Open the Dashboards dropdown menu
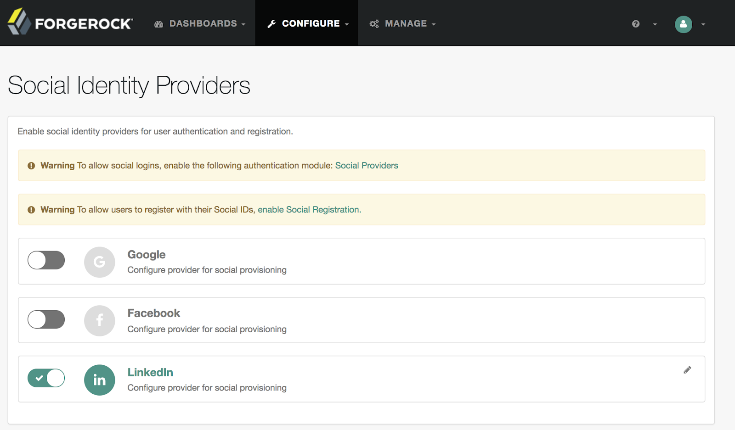Image resolution: width=735 pixels, height=430 pixels. [x=200, y=23]
